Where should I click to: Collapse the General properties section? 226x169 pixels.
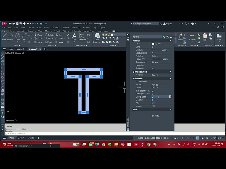[170, 41]
